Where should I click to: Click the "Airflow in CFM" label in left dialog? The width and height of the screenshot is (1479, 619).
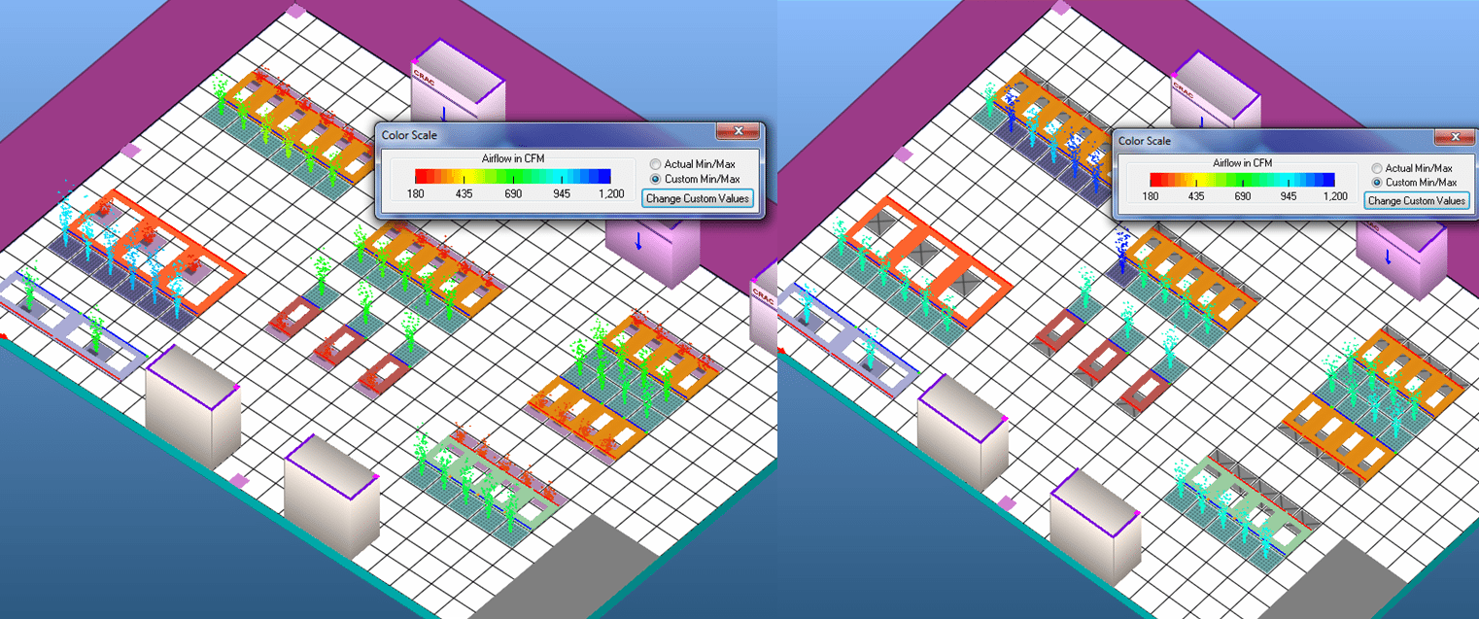[x=514, y=158]
